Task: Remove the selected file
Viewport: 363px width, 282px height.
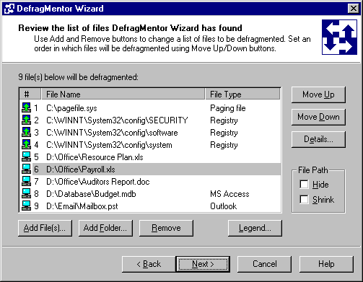Action: [x=166, y=228]
